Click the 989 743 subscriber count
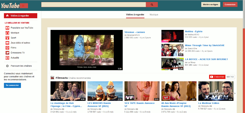 pos(230,77)
